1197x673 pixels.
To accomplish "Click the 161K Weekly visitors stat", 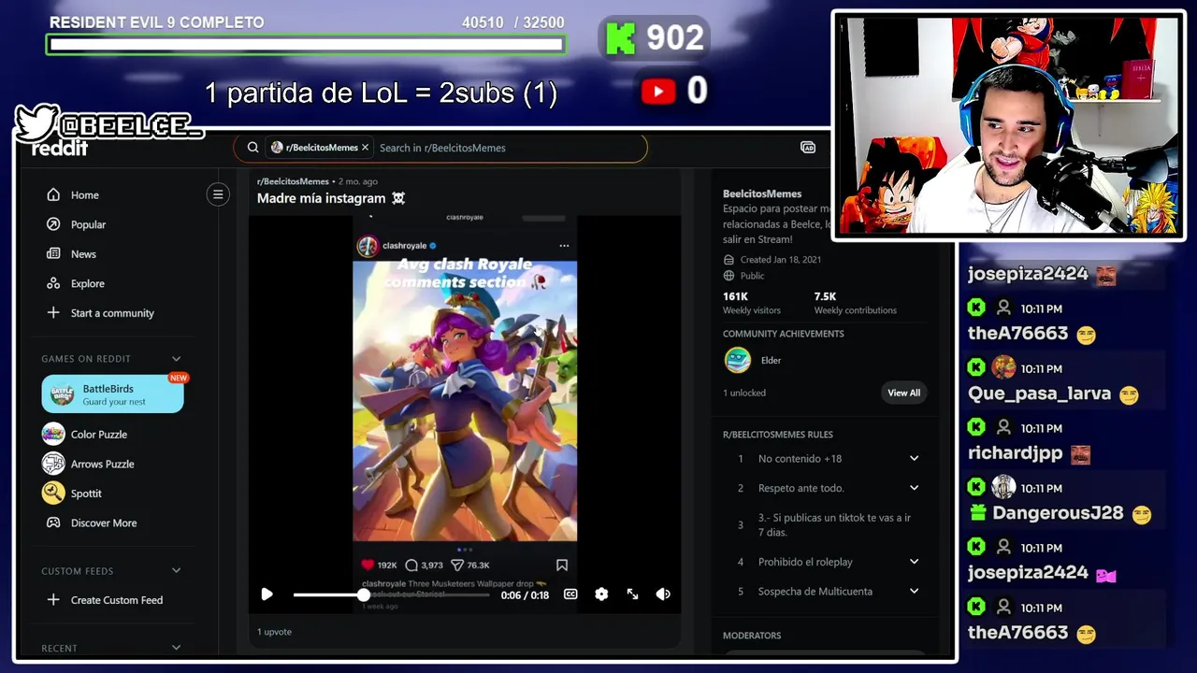I will pos(751,303).
